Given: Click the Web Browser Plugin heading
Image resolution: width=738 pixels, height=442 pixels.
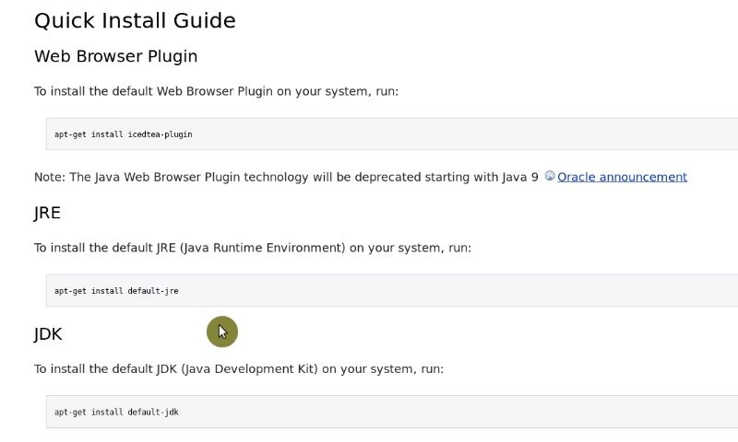Looking at the screenshot, I should pos(116,56).
